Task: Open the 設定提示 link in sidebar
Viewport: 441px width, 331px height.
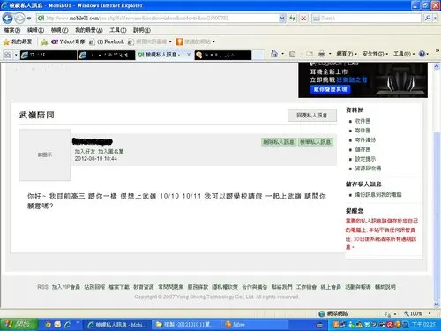Action: tap(365, 159)
